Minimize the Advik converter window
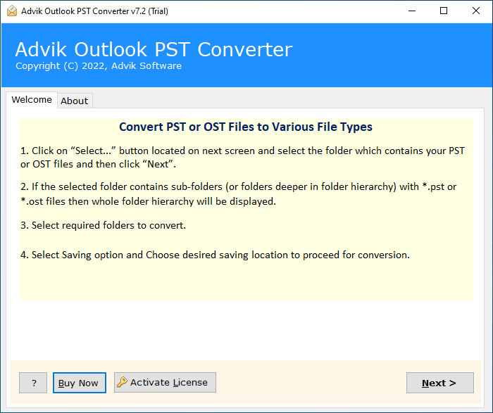Viewport: 493px width, 413px height. tap(411, 11)
